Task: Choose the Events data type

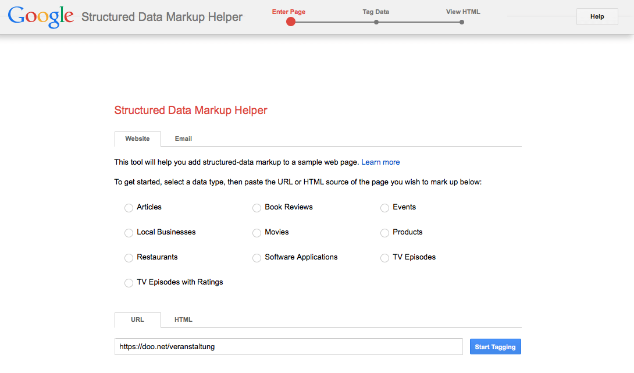Action: coord(384,208)
